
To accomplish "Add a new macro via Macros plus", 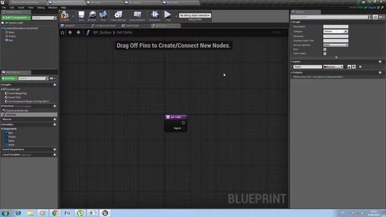I will pyautogui.click(x=55, y=119).
